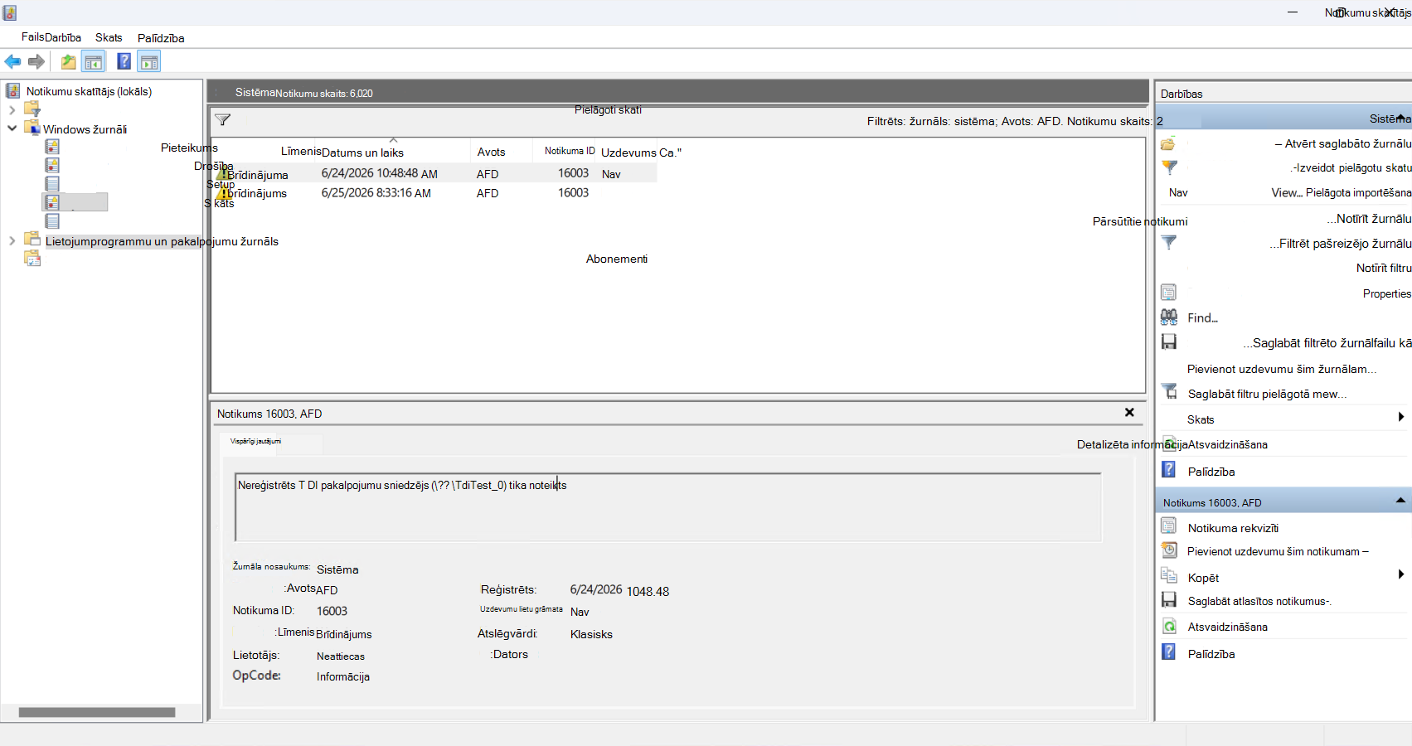
Task: Click the binoculars Find icon
Action: coord(1169,317)
